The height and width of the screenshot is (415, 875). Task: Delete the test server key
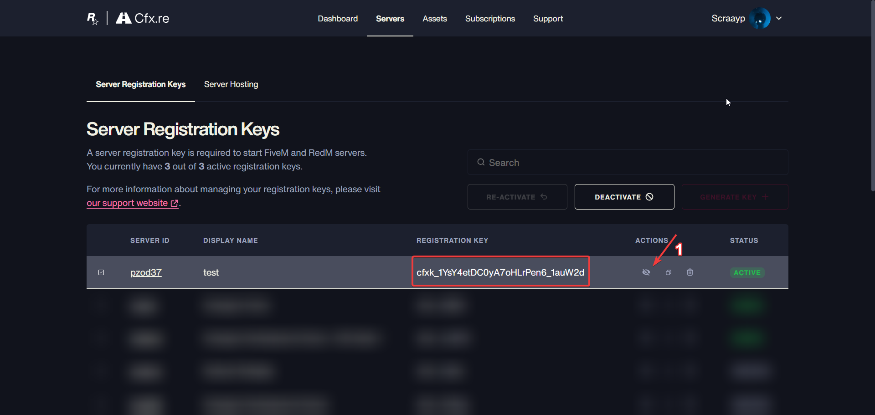click(x=690, y=272)
